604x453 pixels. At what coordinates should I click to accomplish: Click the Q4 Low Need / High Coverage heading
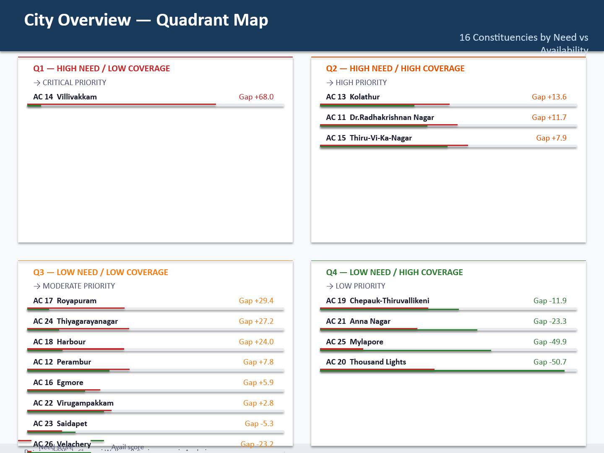(394, 273)
